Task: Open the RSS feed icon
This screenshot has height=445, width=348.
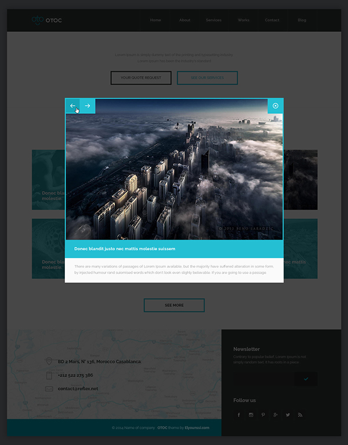Action: point(300,415)
